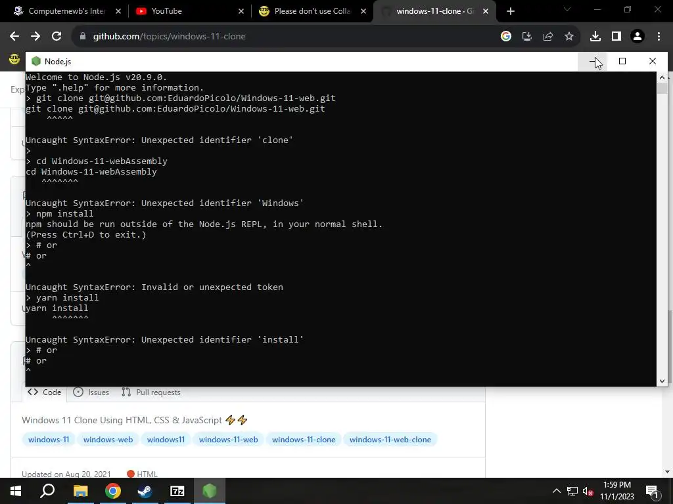Screen dimensions: 673x504
Task: Maximize the Node.js window
Action: [622, 61]
